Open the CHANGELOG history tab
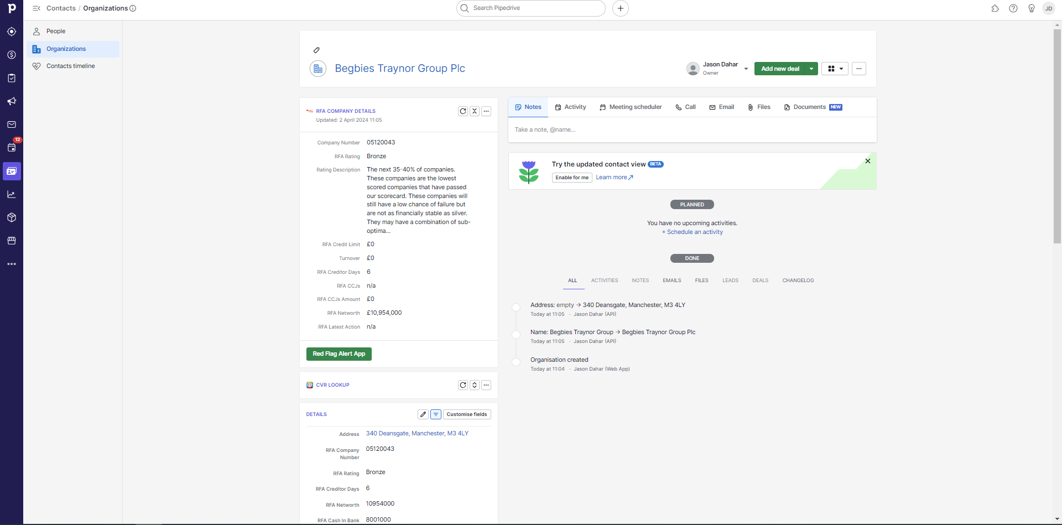 point(798,280)
